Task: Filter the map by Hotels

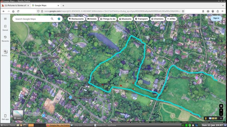Action: 92,19
